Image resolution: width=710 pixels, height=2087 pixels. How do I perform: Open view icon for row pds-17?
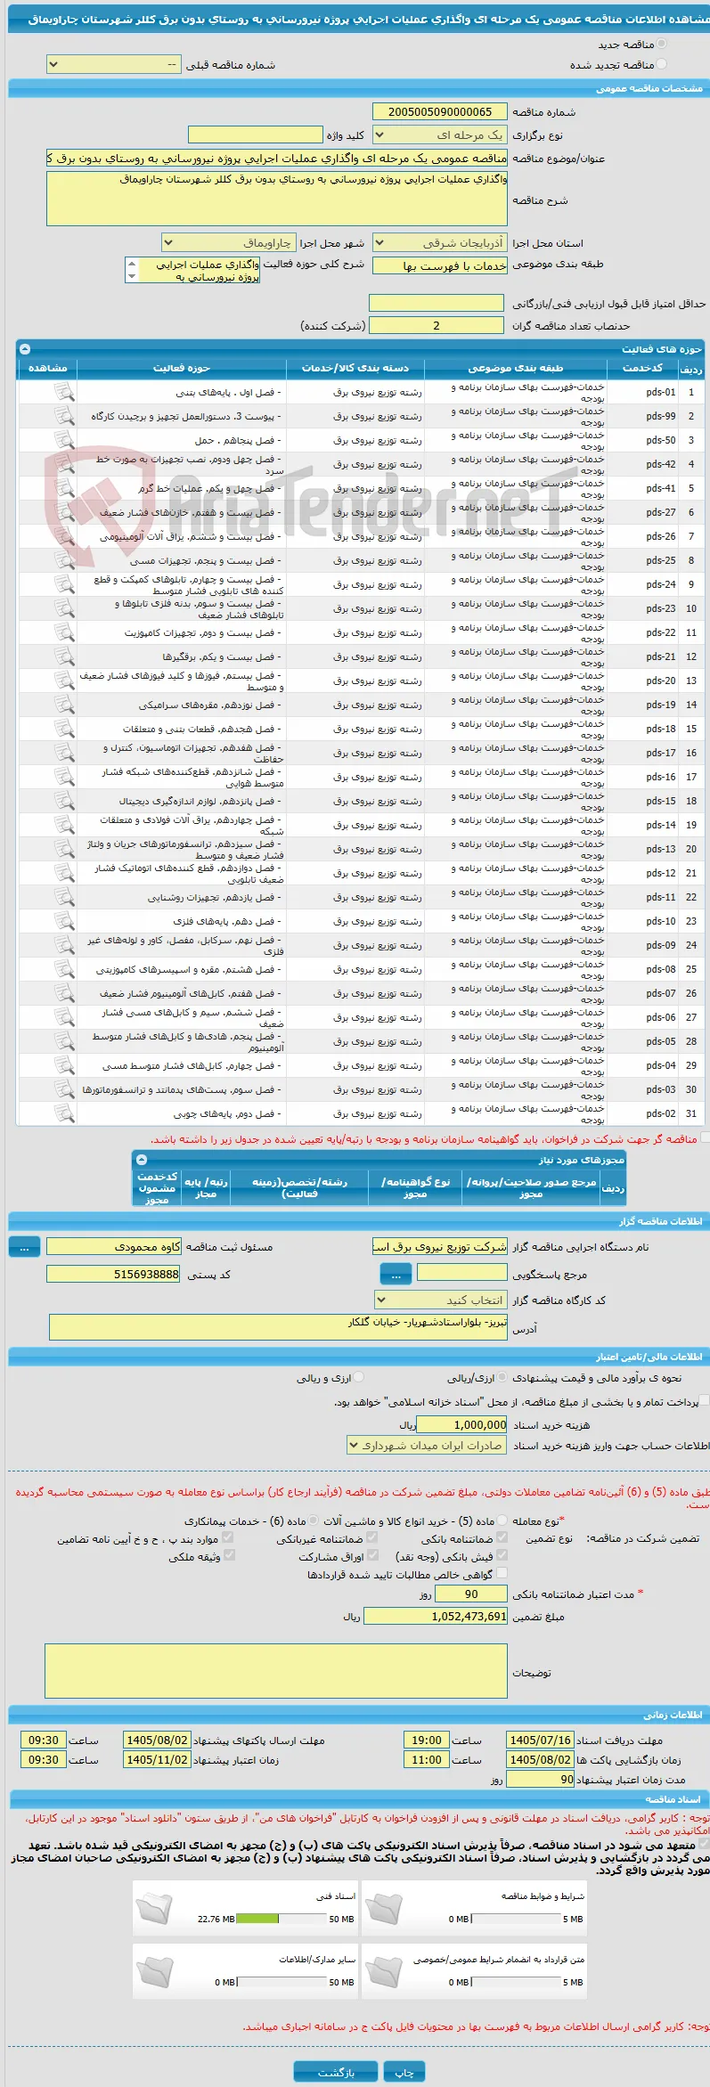(64, 753)
